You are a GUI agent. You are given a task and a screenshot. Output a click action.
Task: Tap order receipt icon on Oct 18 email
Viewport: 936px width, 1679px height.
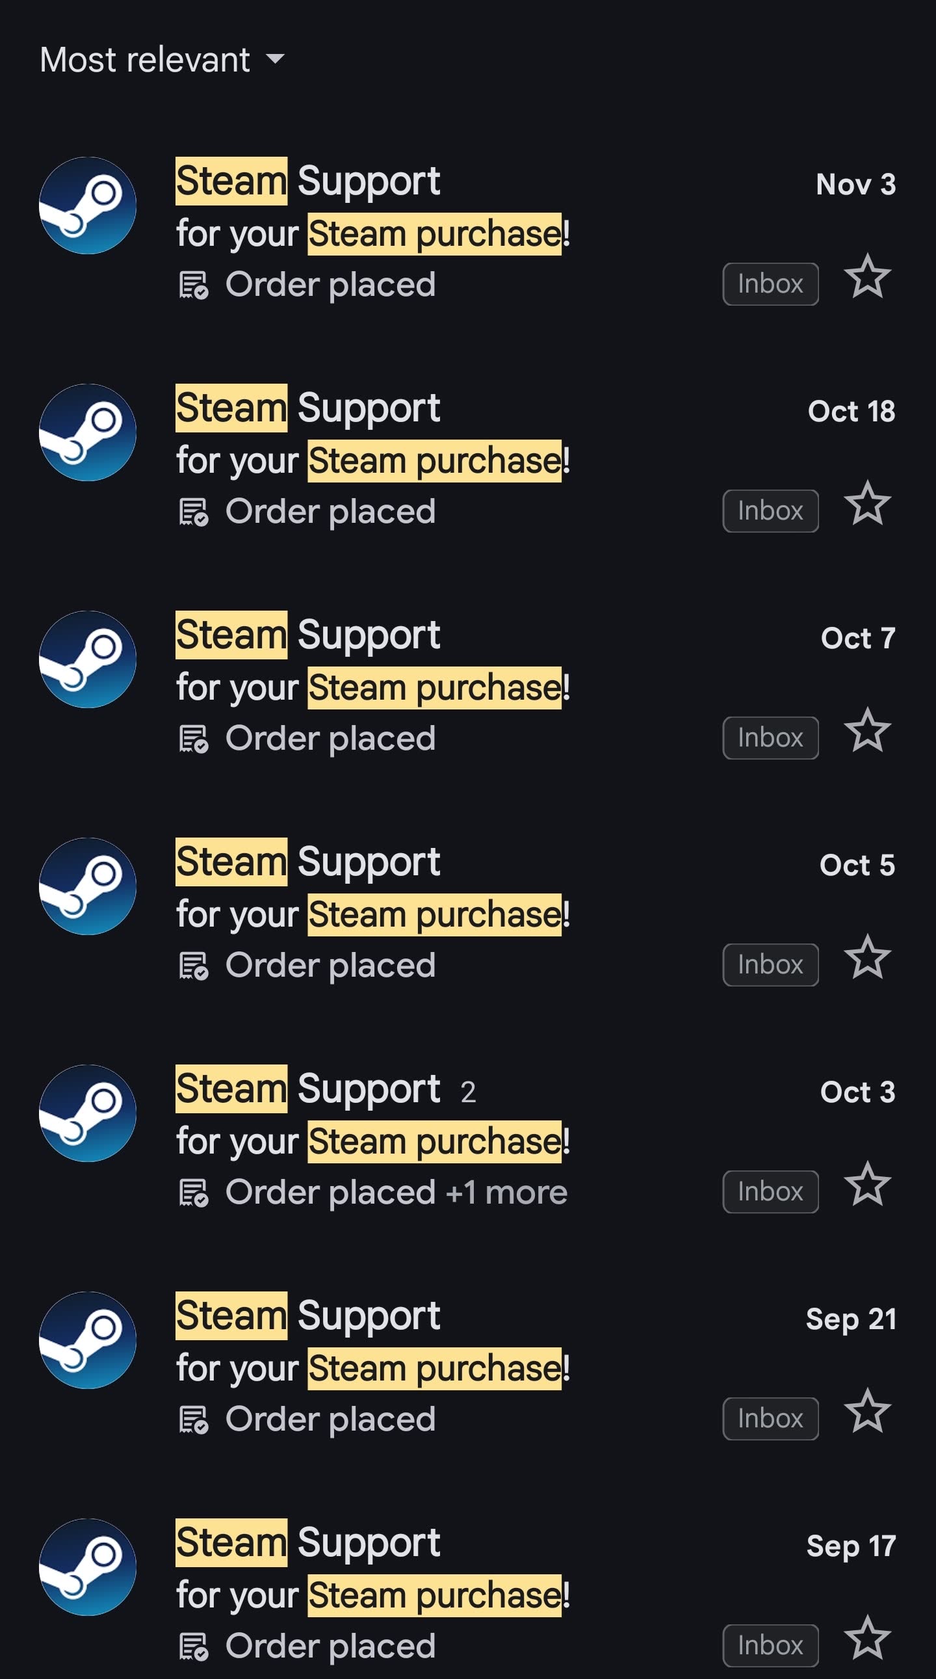click(194, 512)
